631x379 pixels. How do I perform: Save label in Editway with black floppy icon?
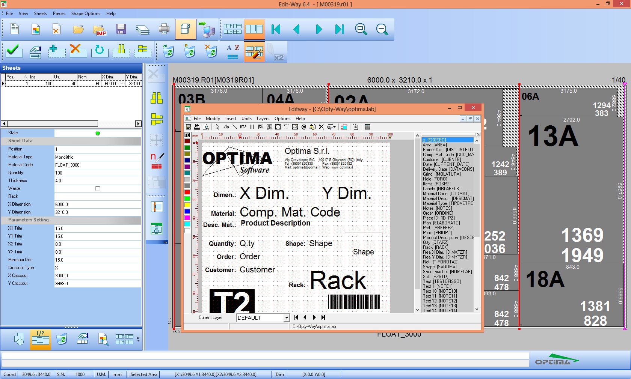coord(189,127)
